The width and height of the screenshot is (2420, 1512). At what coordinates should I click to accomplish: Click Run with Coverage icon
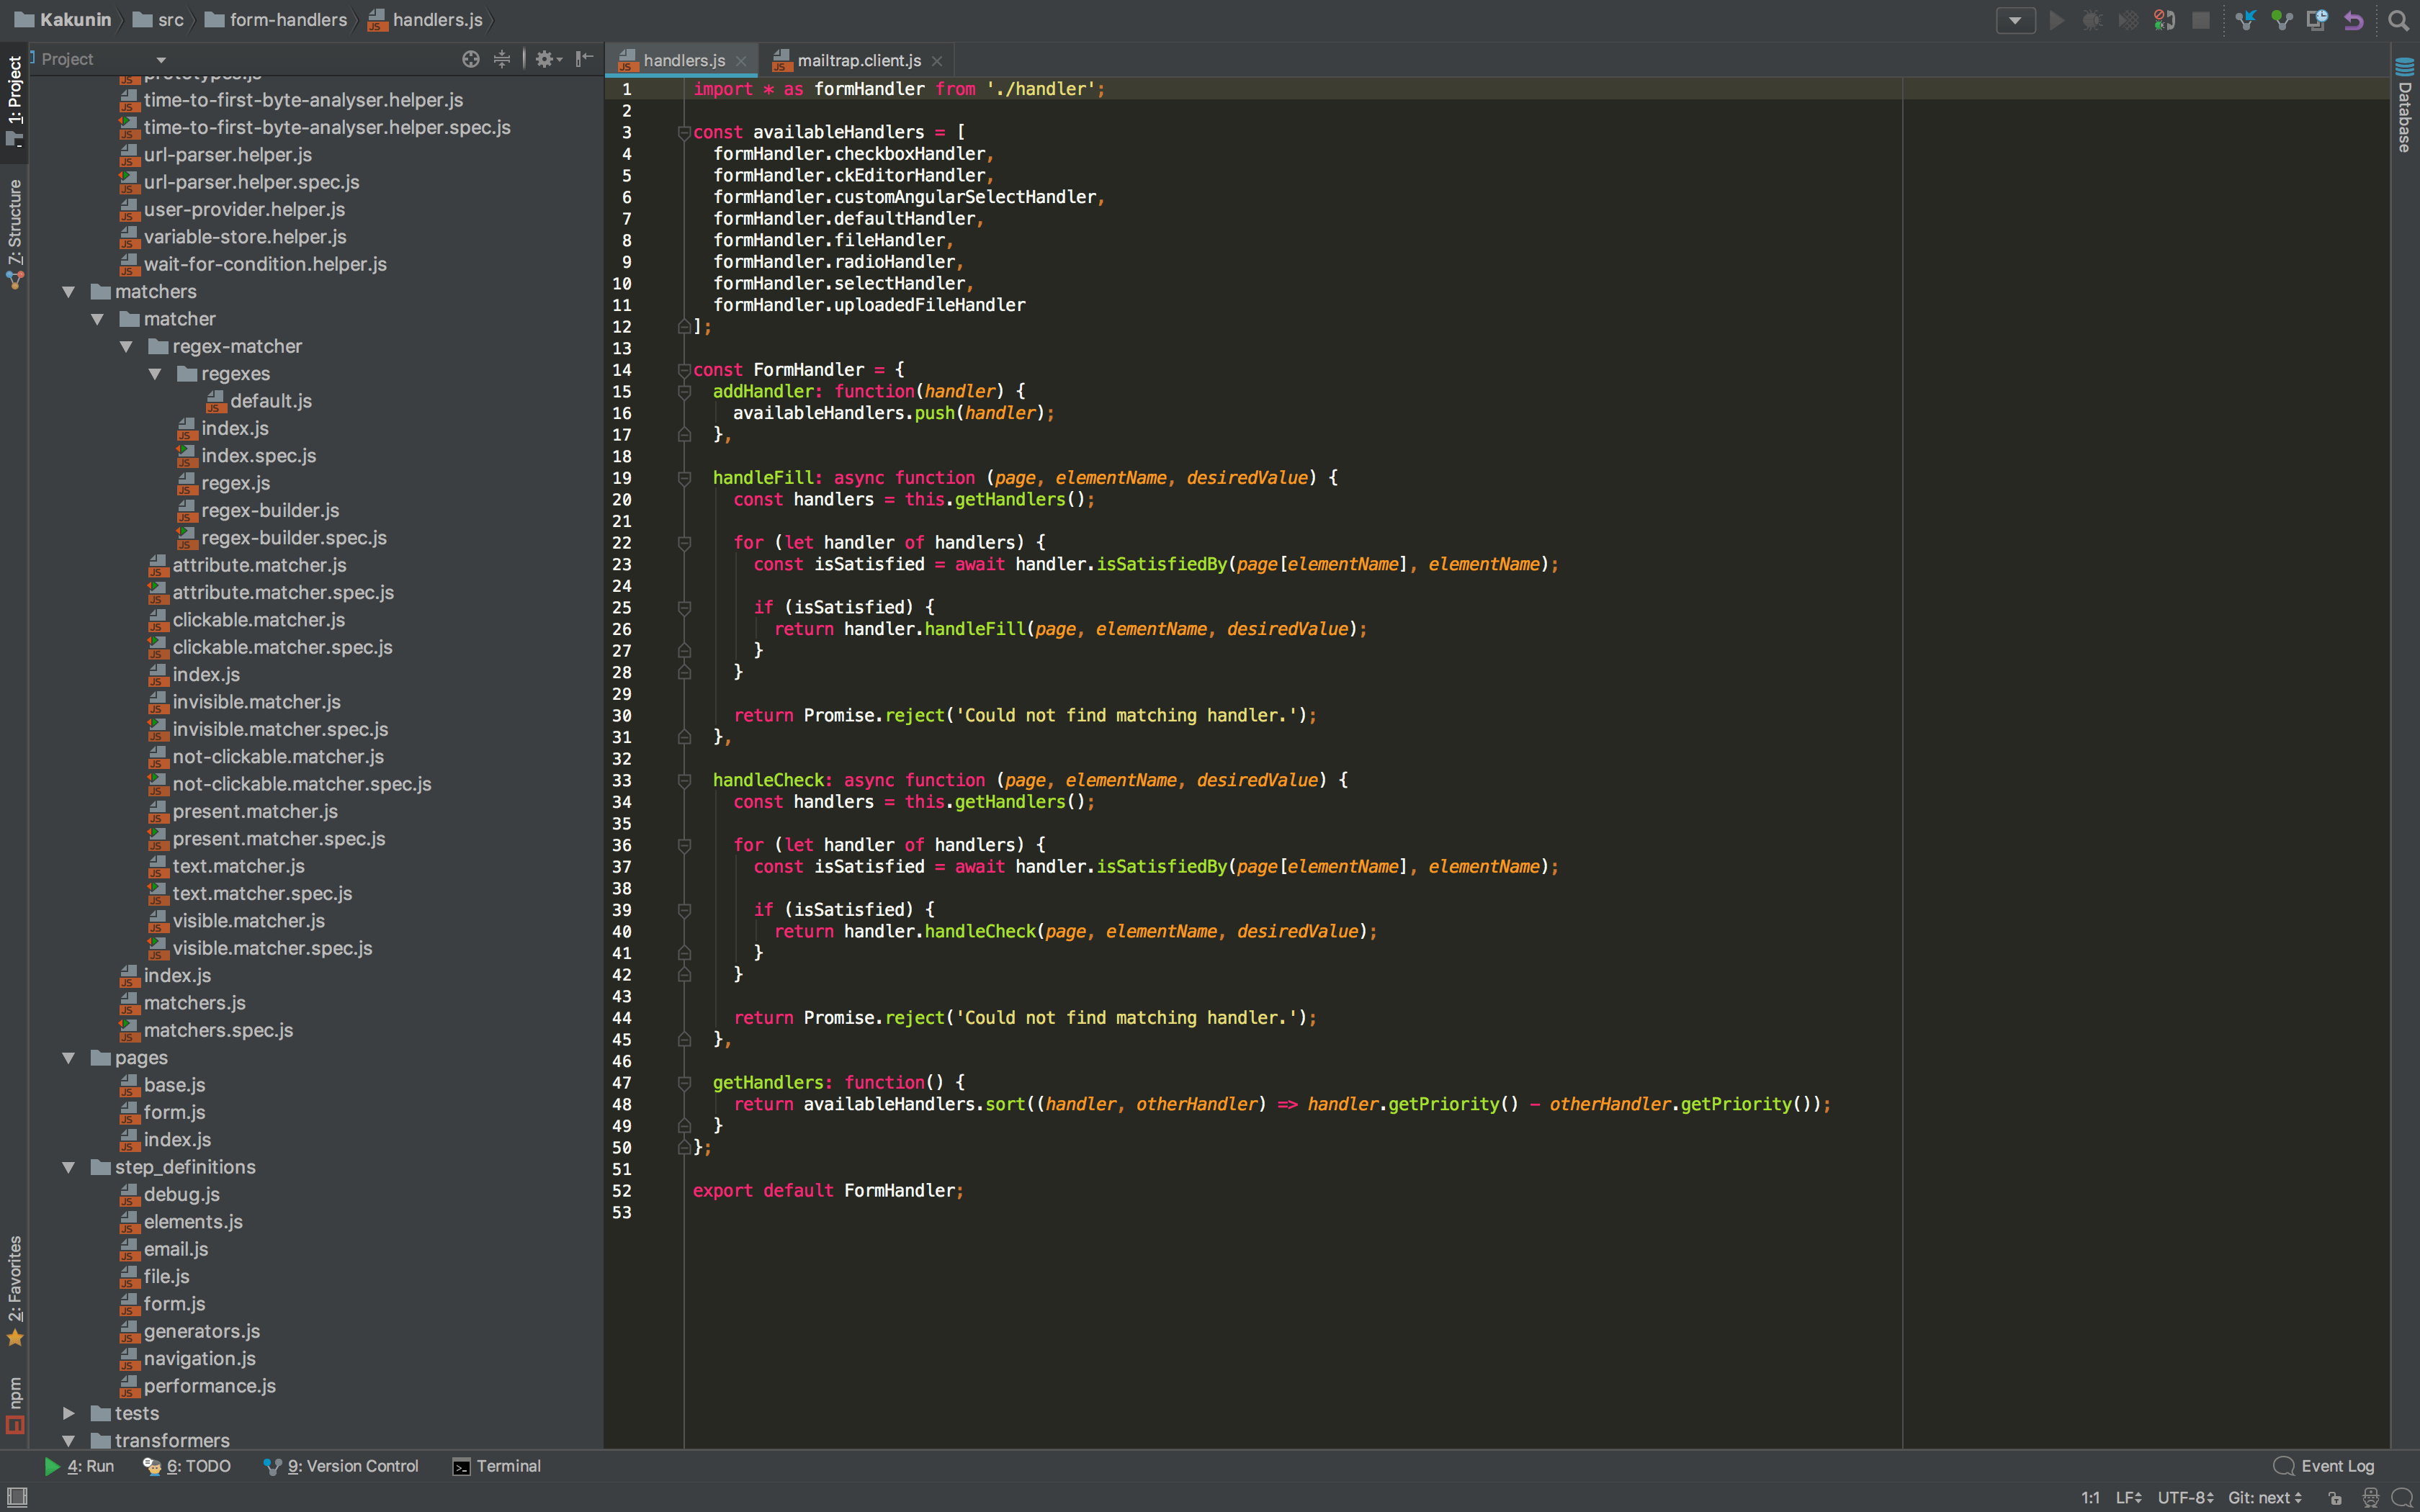(x=2128, y=20)
